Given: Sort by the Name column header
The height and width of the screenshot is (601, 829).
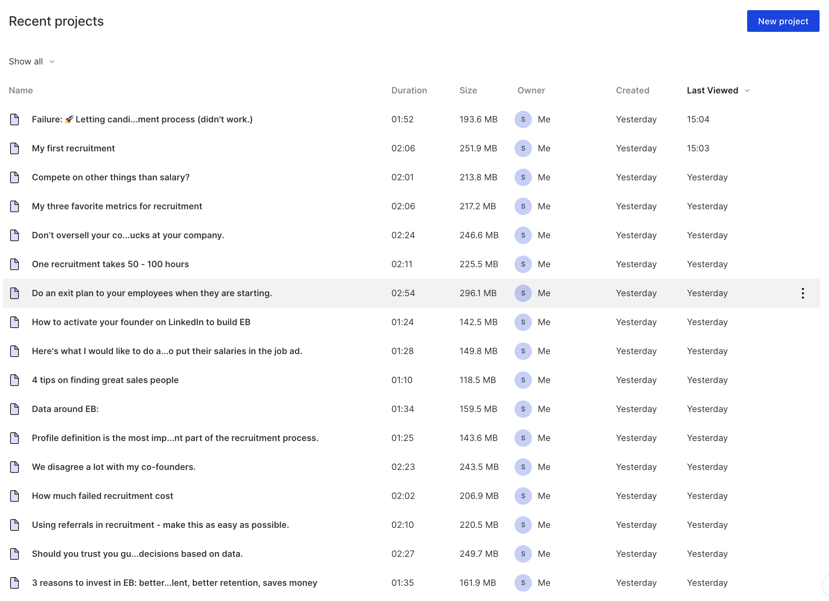Looking at the screenshot, I should (x=21, y=91).
